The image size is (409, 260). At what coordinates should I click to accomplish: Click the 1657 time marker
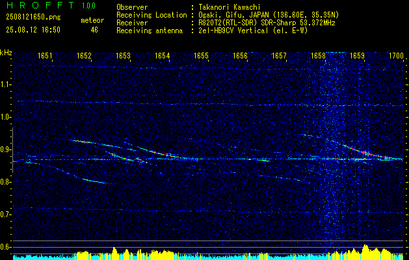pyautogui.click(x=279, y=55)
